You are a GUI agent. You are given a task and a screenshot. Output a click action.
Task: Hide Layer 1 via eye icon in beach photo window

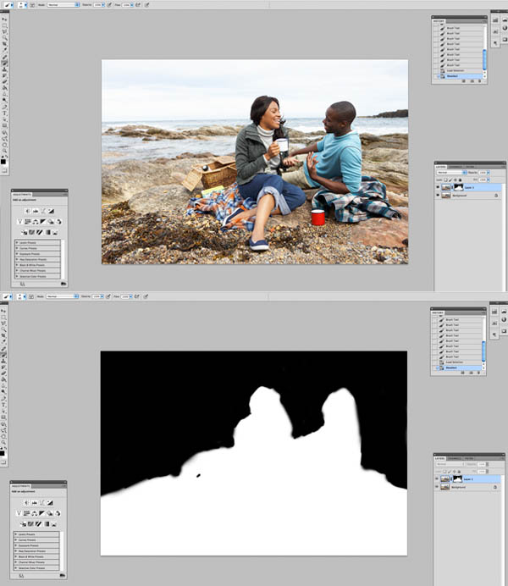pos(438,187)
